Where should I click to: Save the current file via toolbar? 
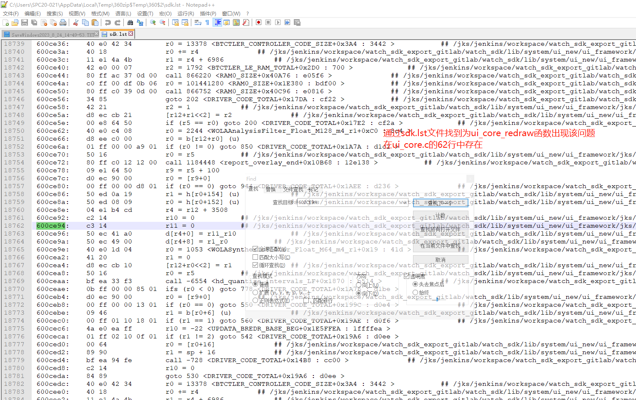[x=25, y=22]
